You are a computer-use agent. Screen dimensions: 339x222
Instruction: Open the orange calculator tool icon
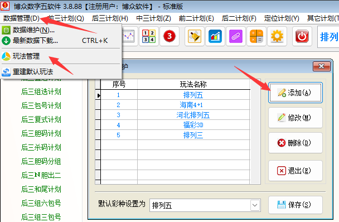coord(256,36)
